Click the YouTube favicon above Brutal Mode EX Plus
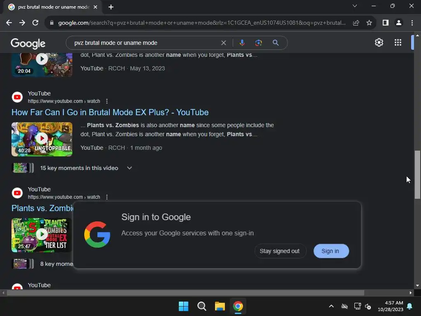421x316 pixels. [17, 97]
